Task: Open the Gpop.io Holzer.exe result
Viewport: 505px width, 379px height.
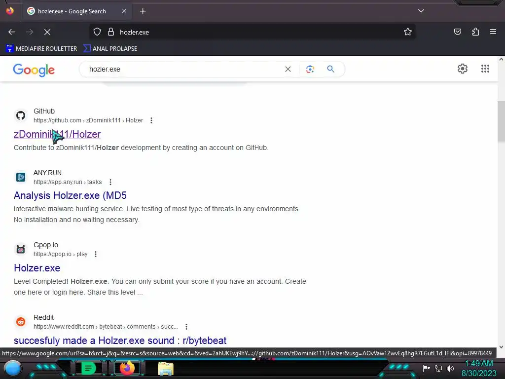Action: (37, 268)
